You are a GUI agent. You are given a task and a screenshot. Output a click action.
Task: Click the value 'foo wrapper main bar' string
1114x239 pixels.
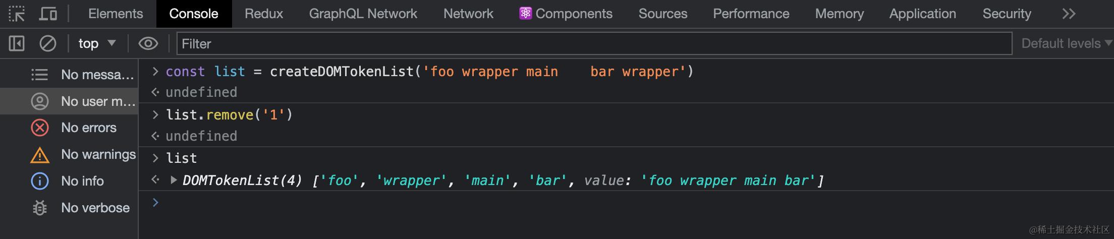728,181
